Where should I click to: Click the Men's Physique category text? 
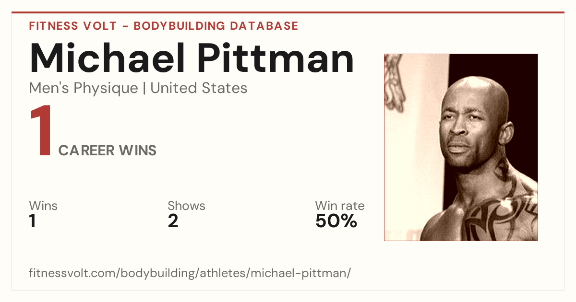84,88
